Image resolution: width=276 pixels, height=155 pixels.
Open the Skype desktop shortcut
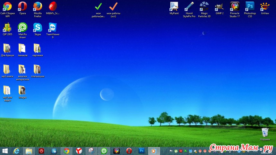pyautogui.click(x=38, y=29)
